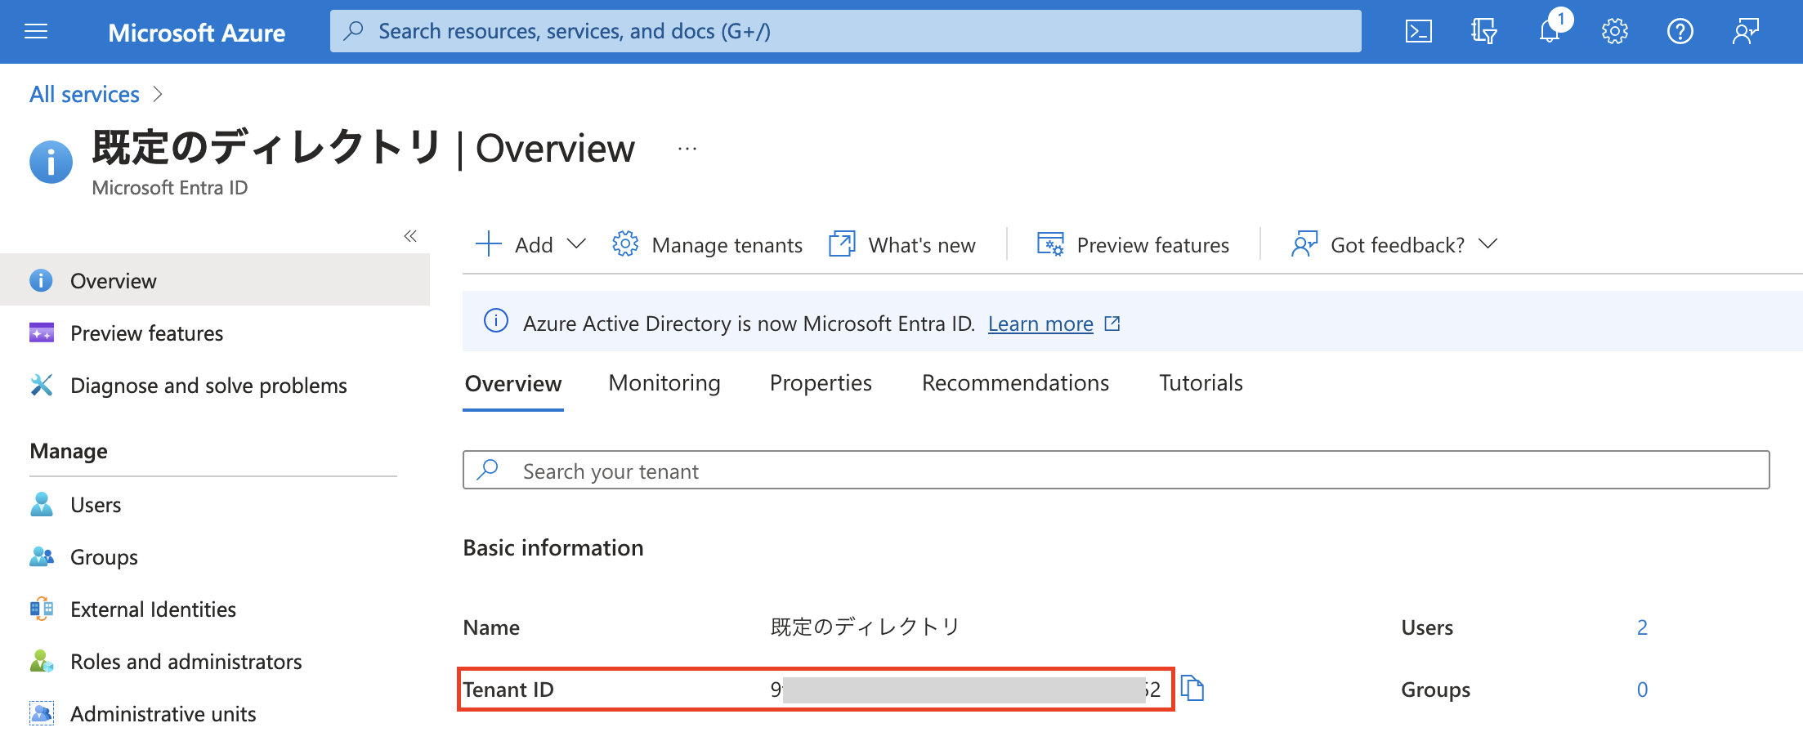The height and width of the screenshot is (732, 1803).
Task: Click the Groups count value 0
Action: [x=1642, y=690]
